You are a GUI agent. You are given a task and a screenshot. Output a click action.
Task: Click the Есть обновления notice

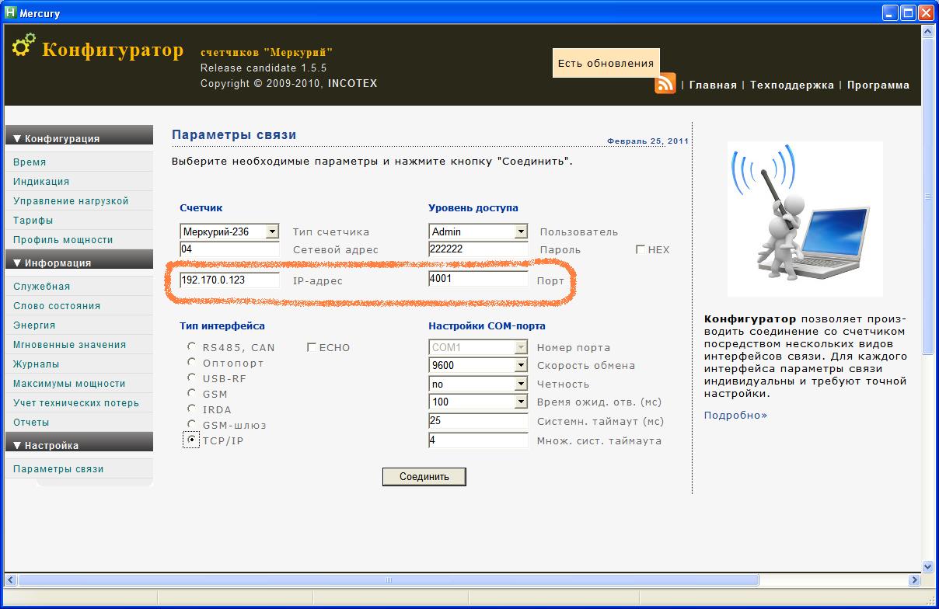606,63
